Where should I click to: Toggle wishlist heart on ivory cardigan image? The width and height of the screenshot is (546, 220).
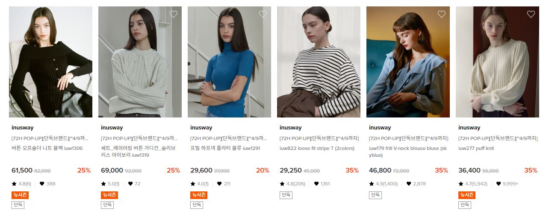(x=174, y=14)
